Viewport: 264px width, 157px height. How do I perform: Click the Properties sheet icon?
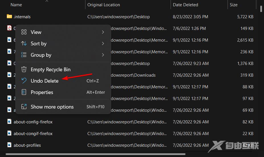click(24, 92)
